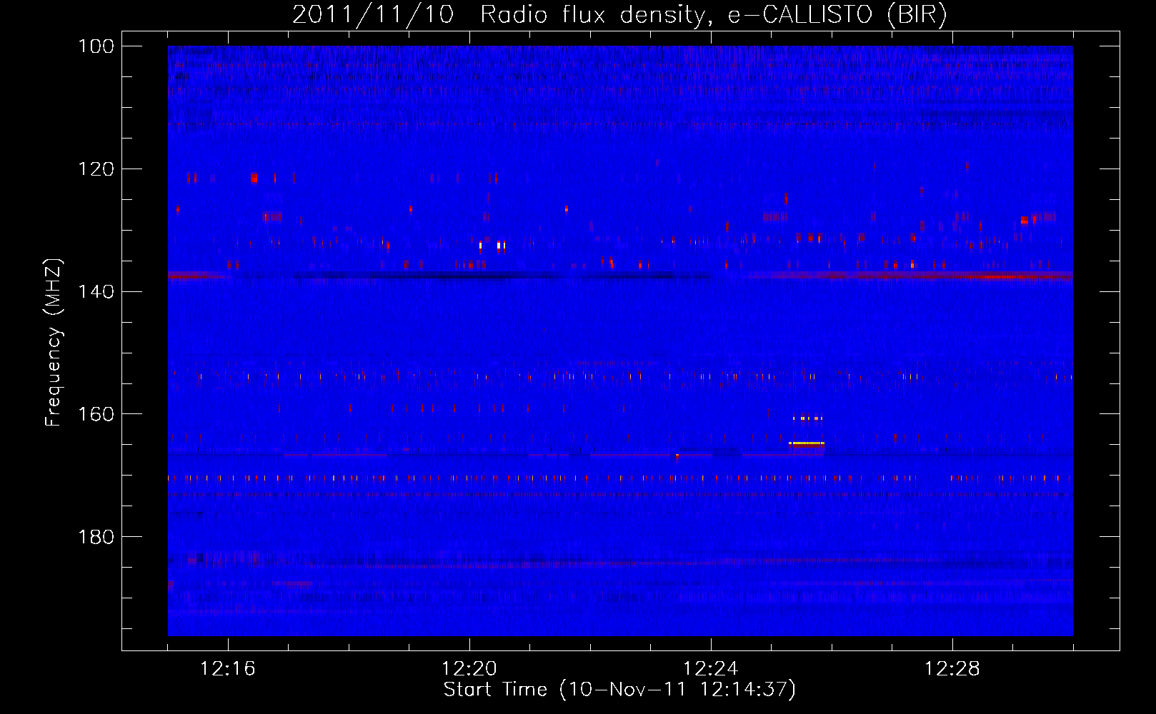Click the 'Start Time (10-Nov-11 12:14:37)' label
The width and height of the screenshot is (1156, 714).
(x=619, y=690)
